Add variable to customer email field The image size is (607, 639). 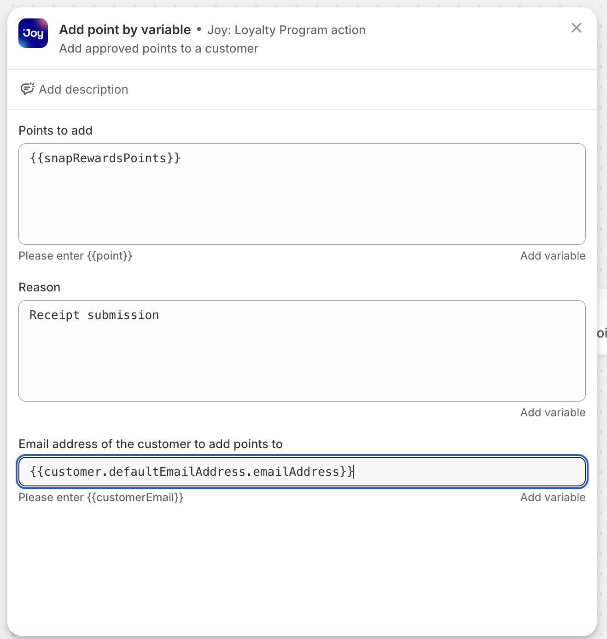[x=553, y=497]
